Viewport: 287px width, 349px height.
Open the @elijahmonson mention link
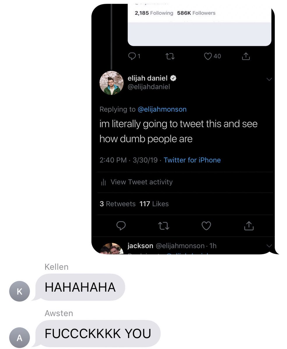162,109
